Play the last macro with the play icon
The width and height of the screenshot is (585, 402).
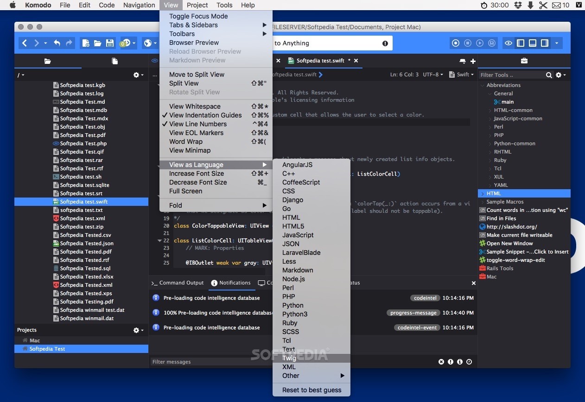pos(480,43)
